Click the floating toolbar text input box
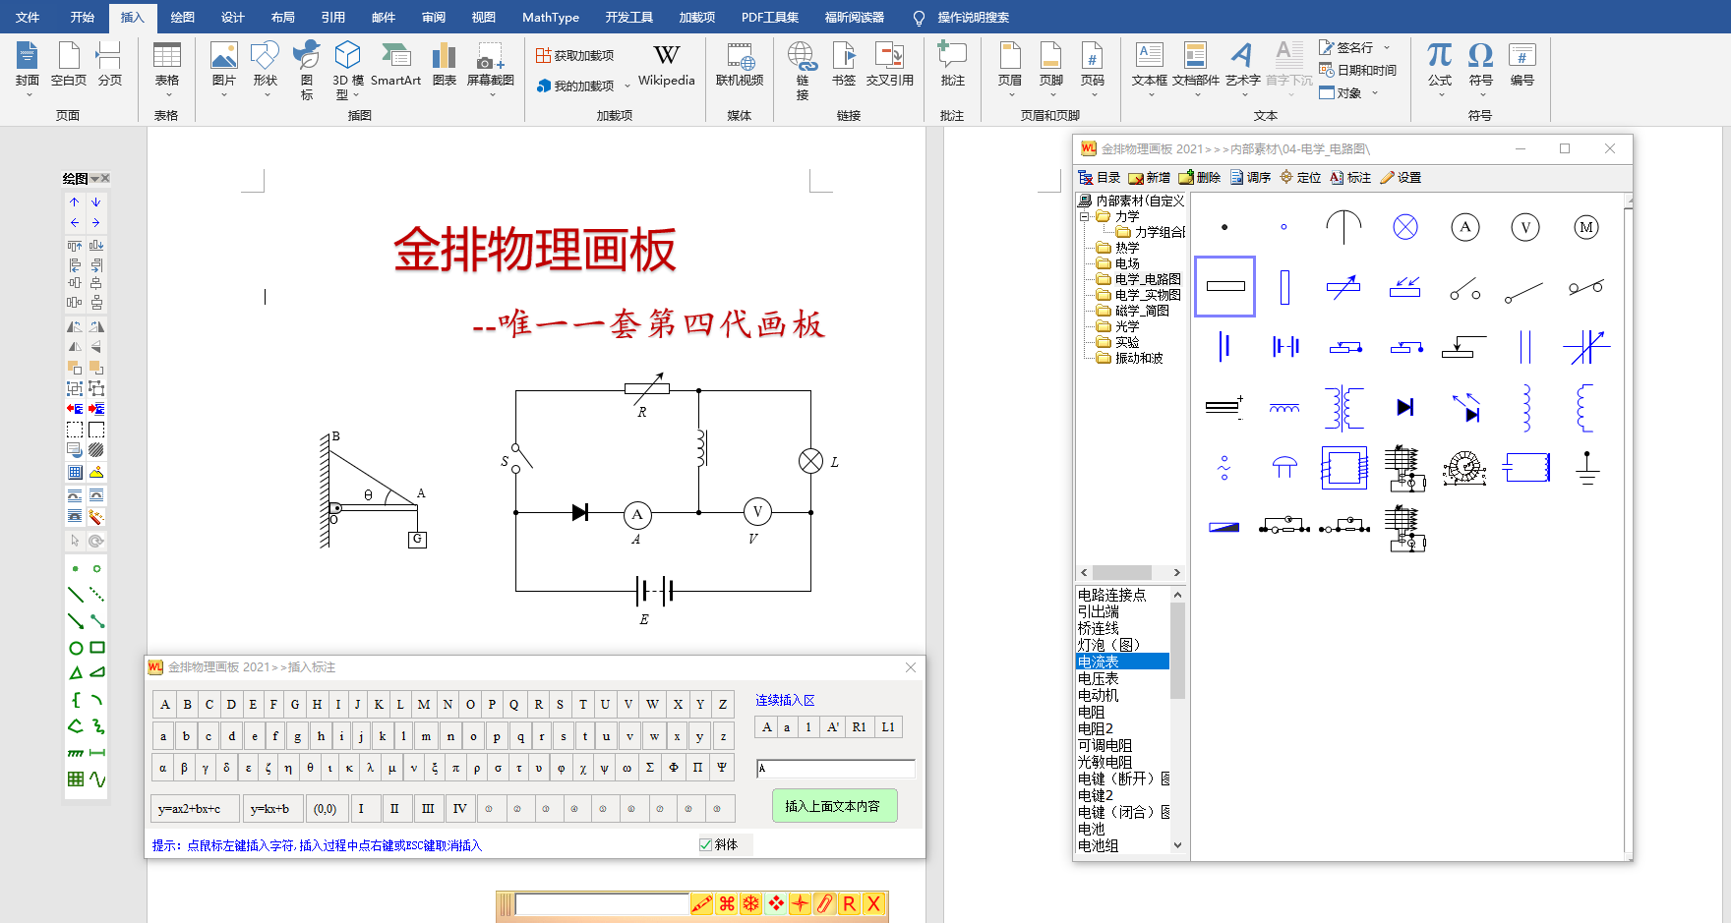 pos(602,904)
